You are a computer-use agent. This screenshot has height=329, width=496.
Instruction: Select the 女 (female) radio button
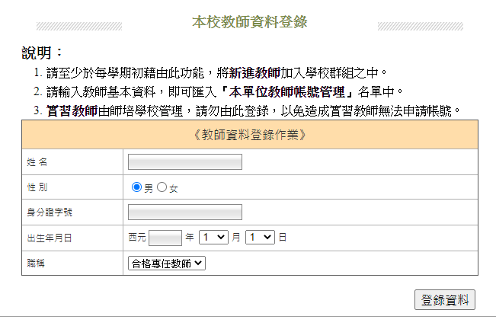pyautogui.click(x=162, y=187)
